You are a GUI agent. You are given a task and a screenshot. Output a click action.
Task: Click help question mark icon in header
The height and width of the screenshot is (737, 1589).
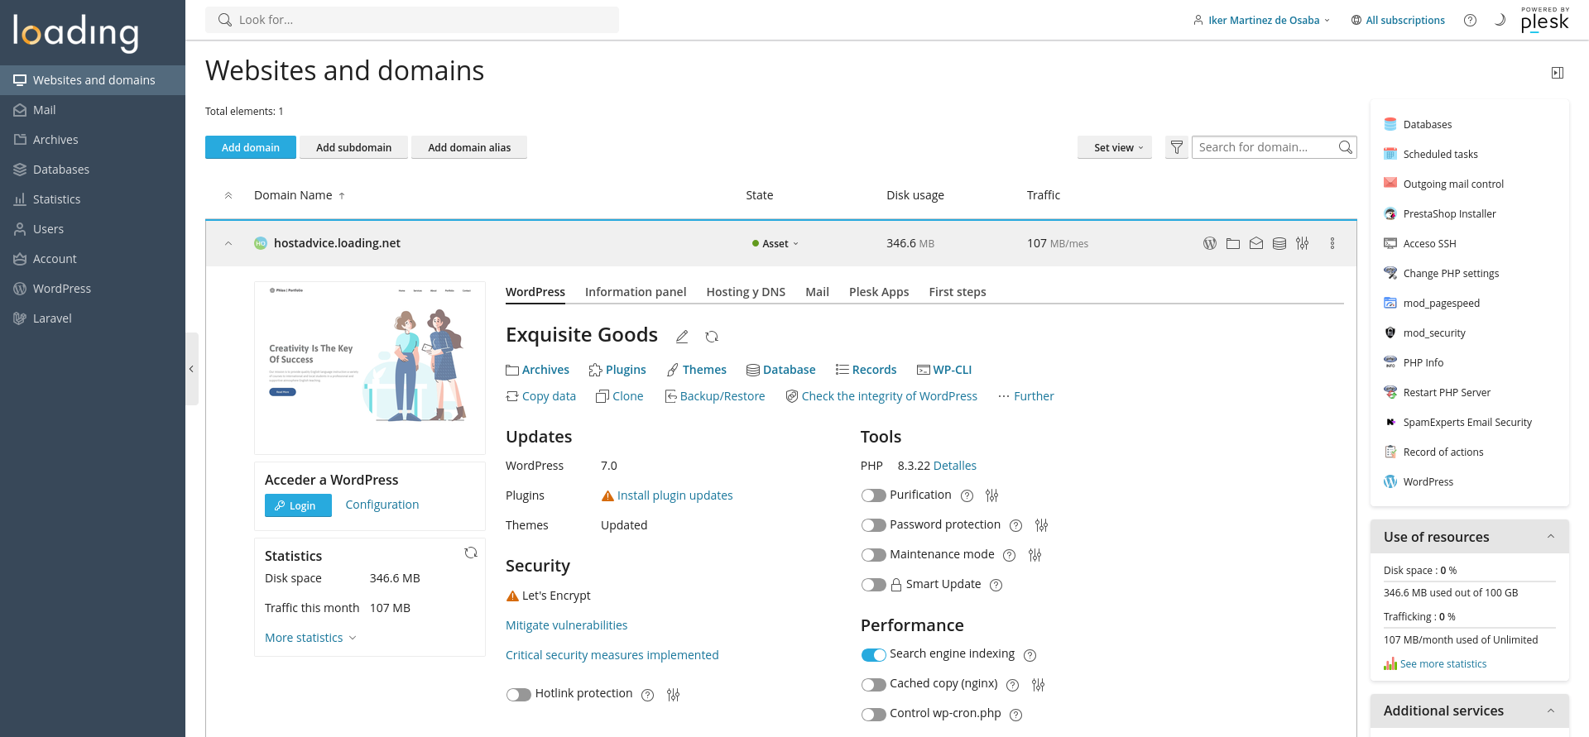(1470, 21)
